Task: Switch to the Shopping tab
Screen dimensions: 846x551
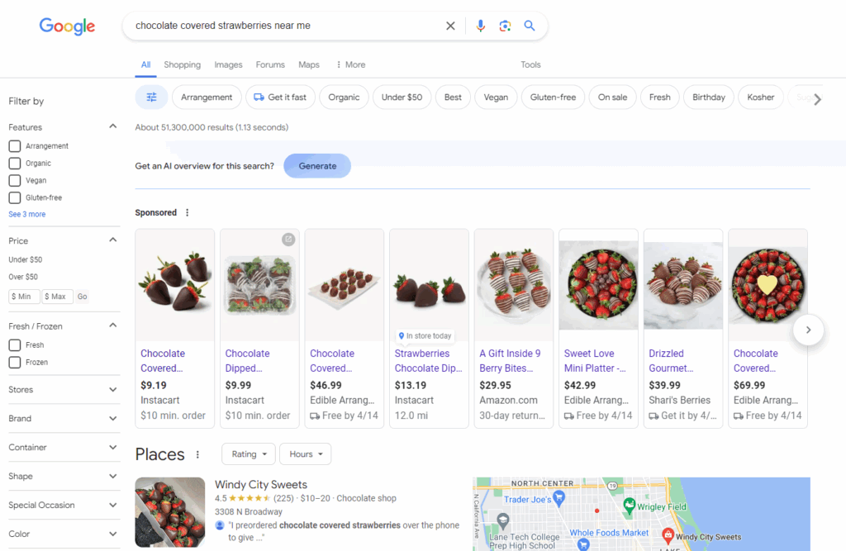Action: 182,65
